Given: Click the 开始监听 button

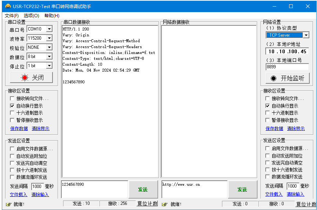Looking at the screenshot, I should tap(288, 79).
